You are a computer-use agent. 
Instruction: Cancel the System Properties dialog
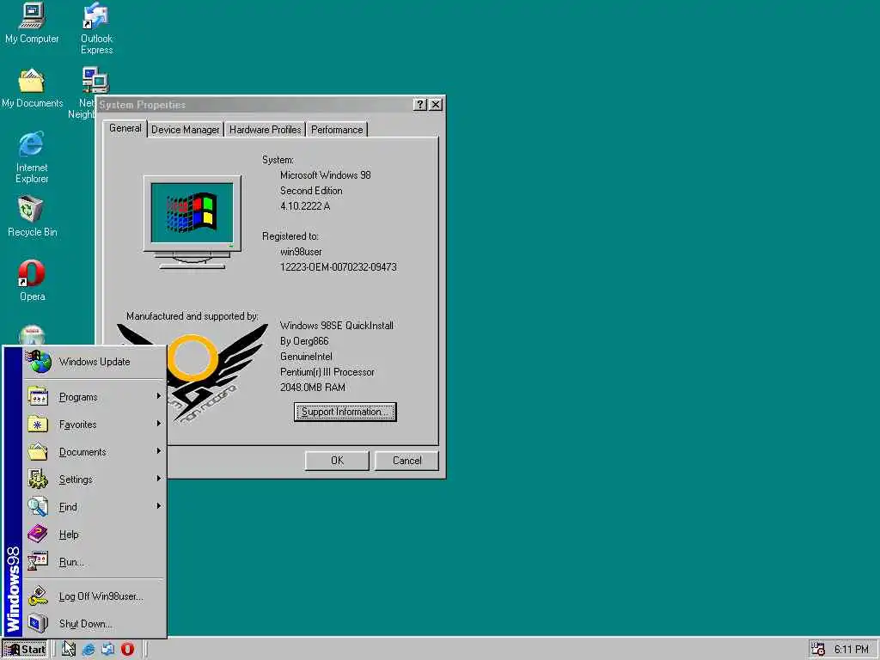[406, 461]
